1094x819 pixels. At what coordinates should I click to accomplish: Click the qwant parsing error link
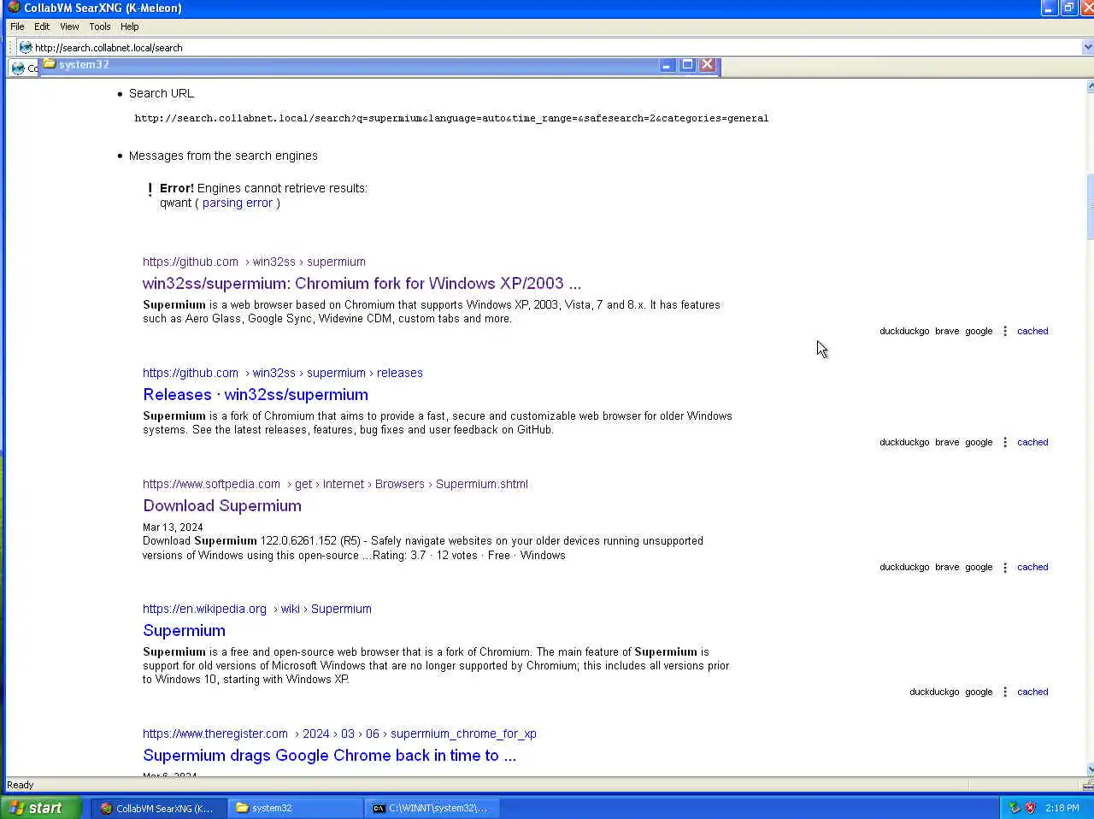click(x=238, y=203)
